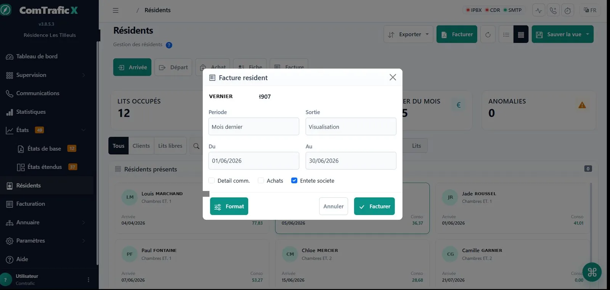Viewport: 610px width, 290px height.
Task: Open the Sauver la vue dropdown
Action: coord(562,34)
